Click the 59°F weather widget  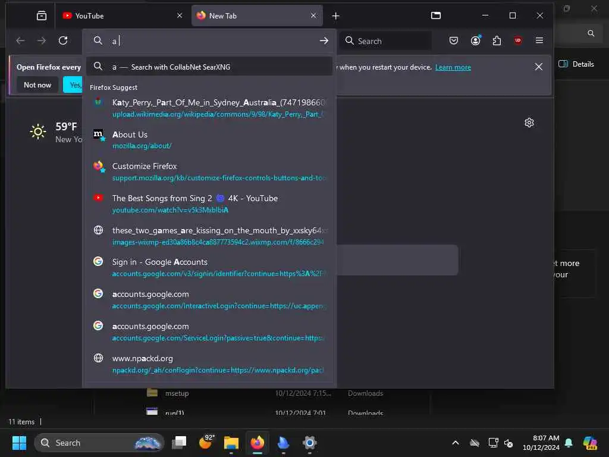(56, 132)
